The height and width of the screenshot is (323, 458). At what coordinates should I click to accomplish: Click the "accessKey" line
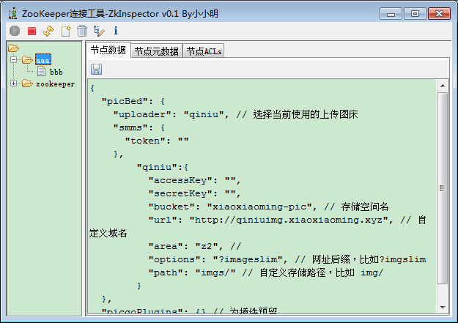(x=194, y=180)
